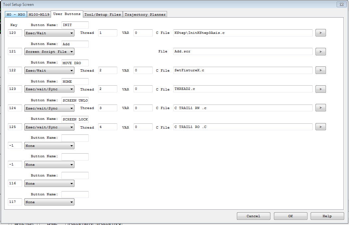Click the Thread field for HOME button

pos(108,89)
